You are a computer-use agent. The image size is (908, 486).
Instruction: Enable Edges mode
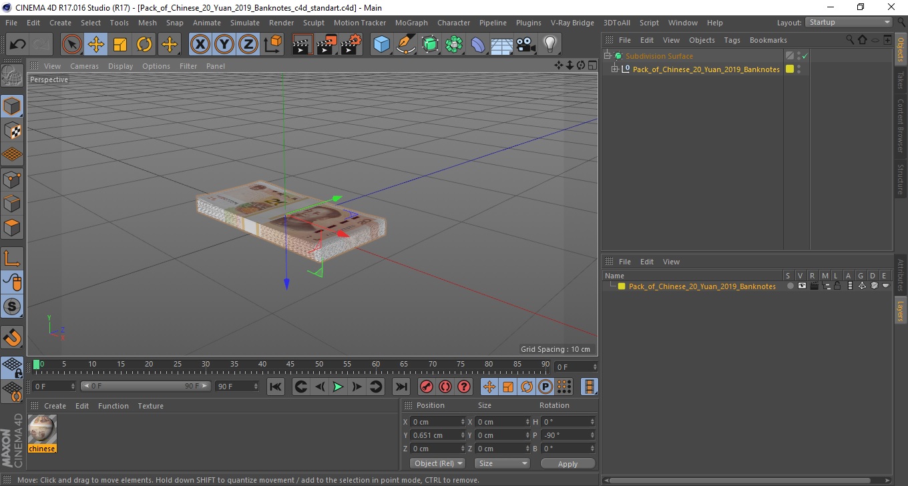pyautogui.click(x=12, y=203)
